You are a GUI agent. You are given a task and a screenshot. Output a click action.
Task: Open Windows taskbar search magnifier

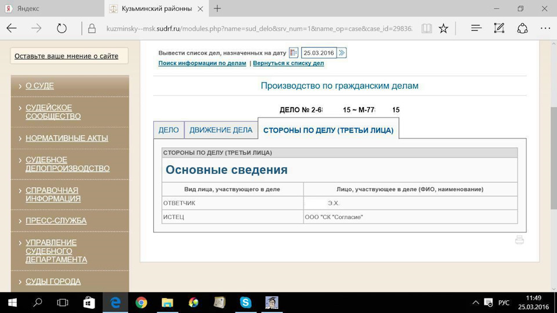pos(37,303)
